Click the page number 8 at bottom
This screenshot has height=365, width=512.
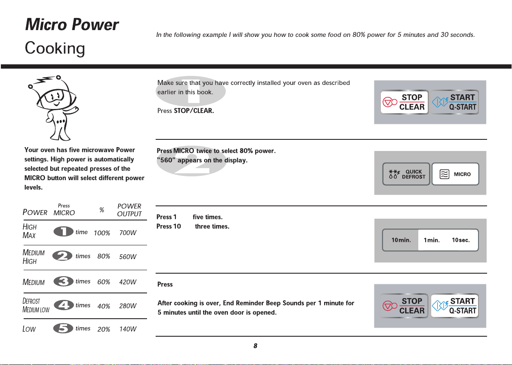pos(255,346)
